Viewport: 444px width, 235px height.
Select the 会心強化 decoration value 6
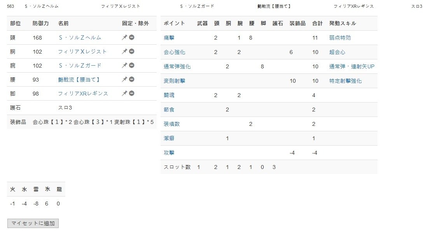coord(291,52)
